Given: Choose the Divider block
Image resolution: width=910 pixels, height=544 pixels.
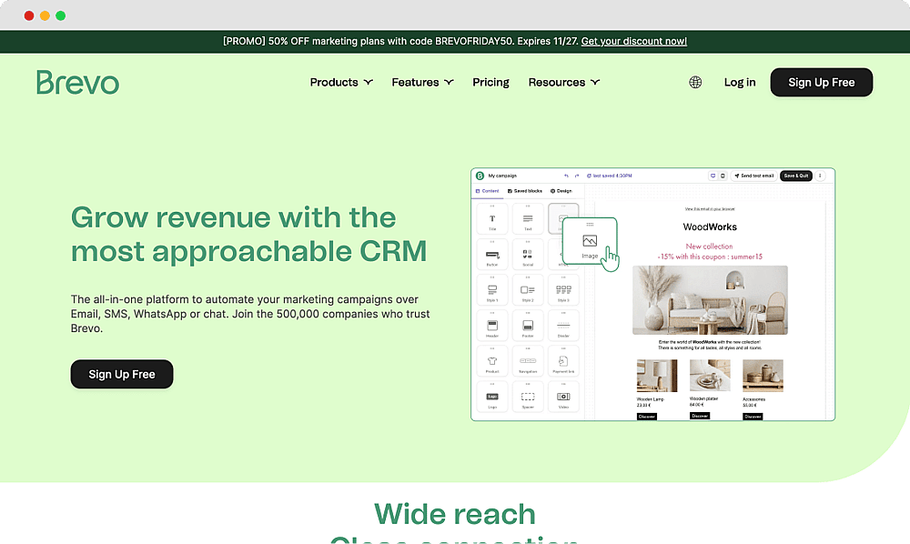Looking at the screenshot, I should tap(563, 326).
